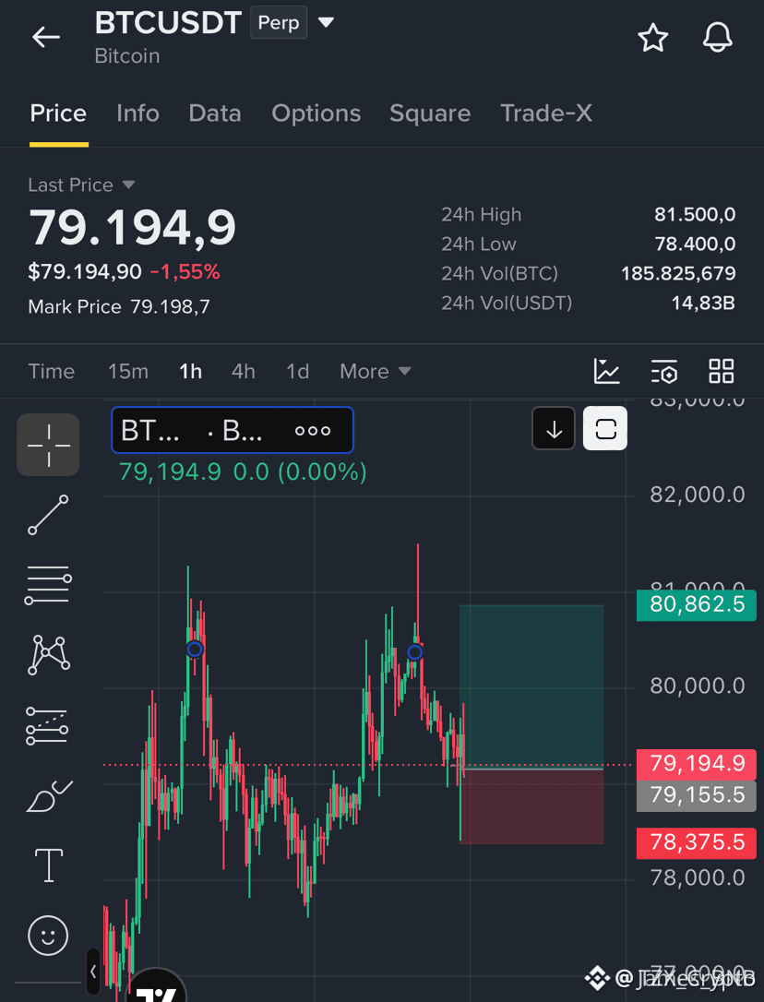
Task: Select the Time chart interval
Action: click(x=51, y=371)
